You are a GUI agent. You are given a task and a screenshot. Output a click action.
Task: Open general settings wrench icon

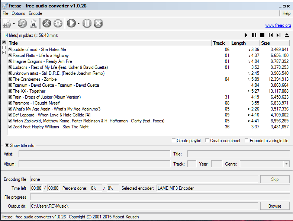(x=47, y=23)
